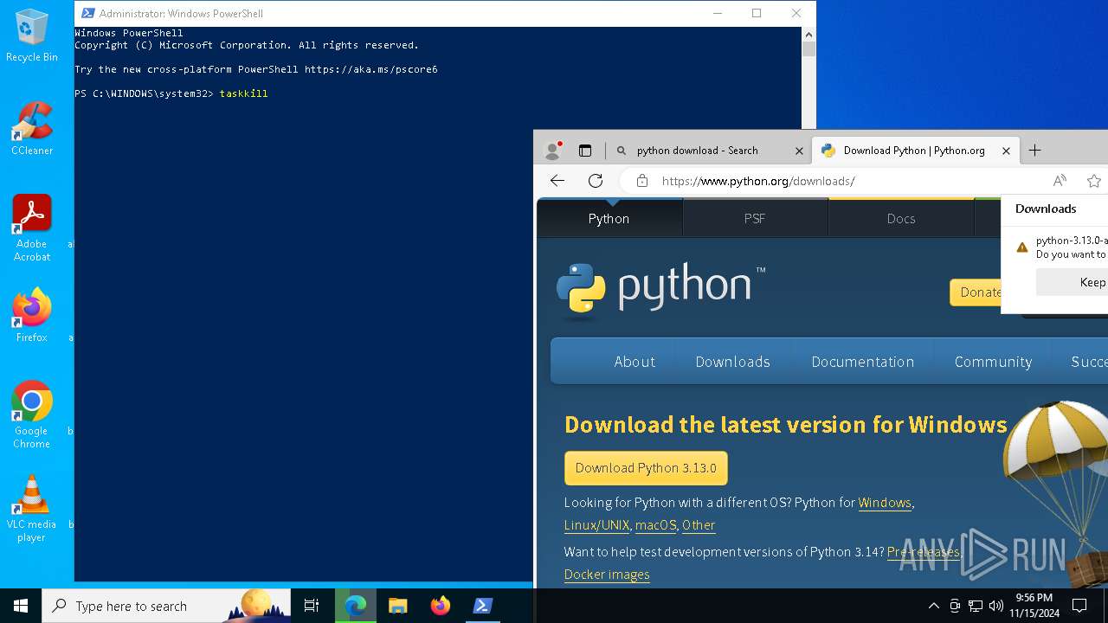
Task: Open the Downloads menu on python.org
Action: [732, 362]
